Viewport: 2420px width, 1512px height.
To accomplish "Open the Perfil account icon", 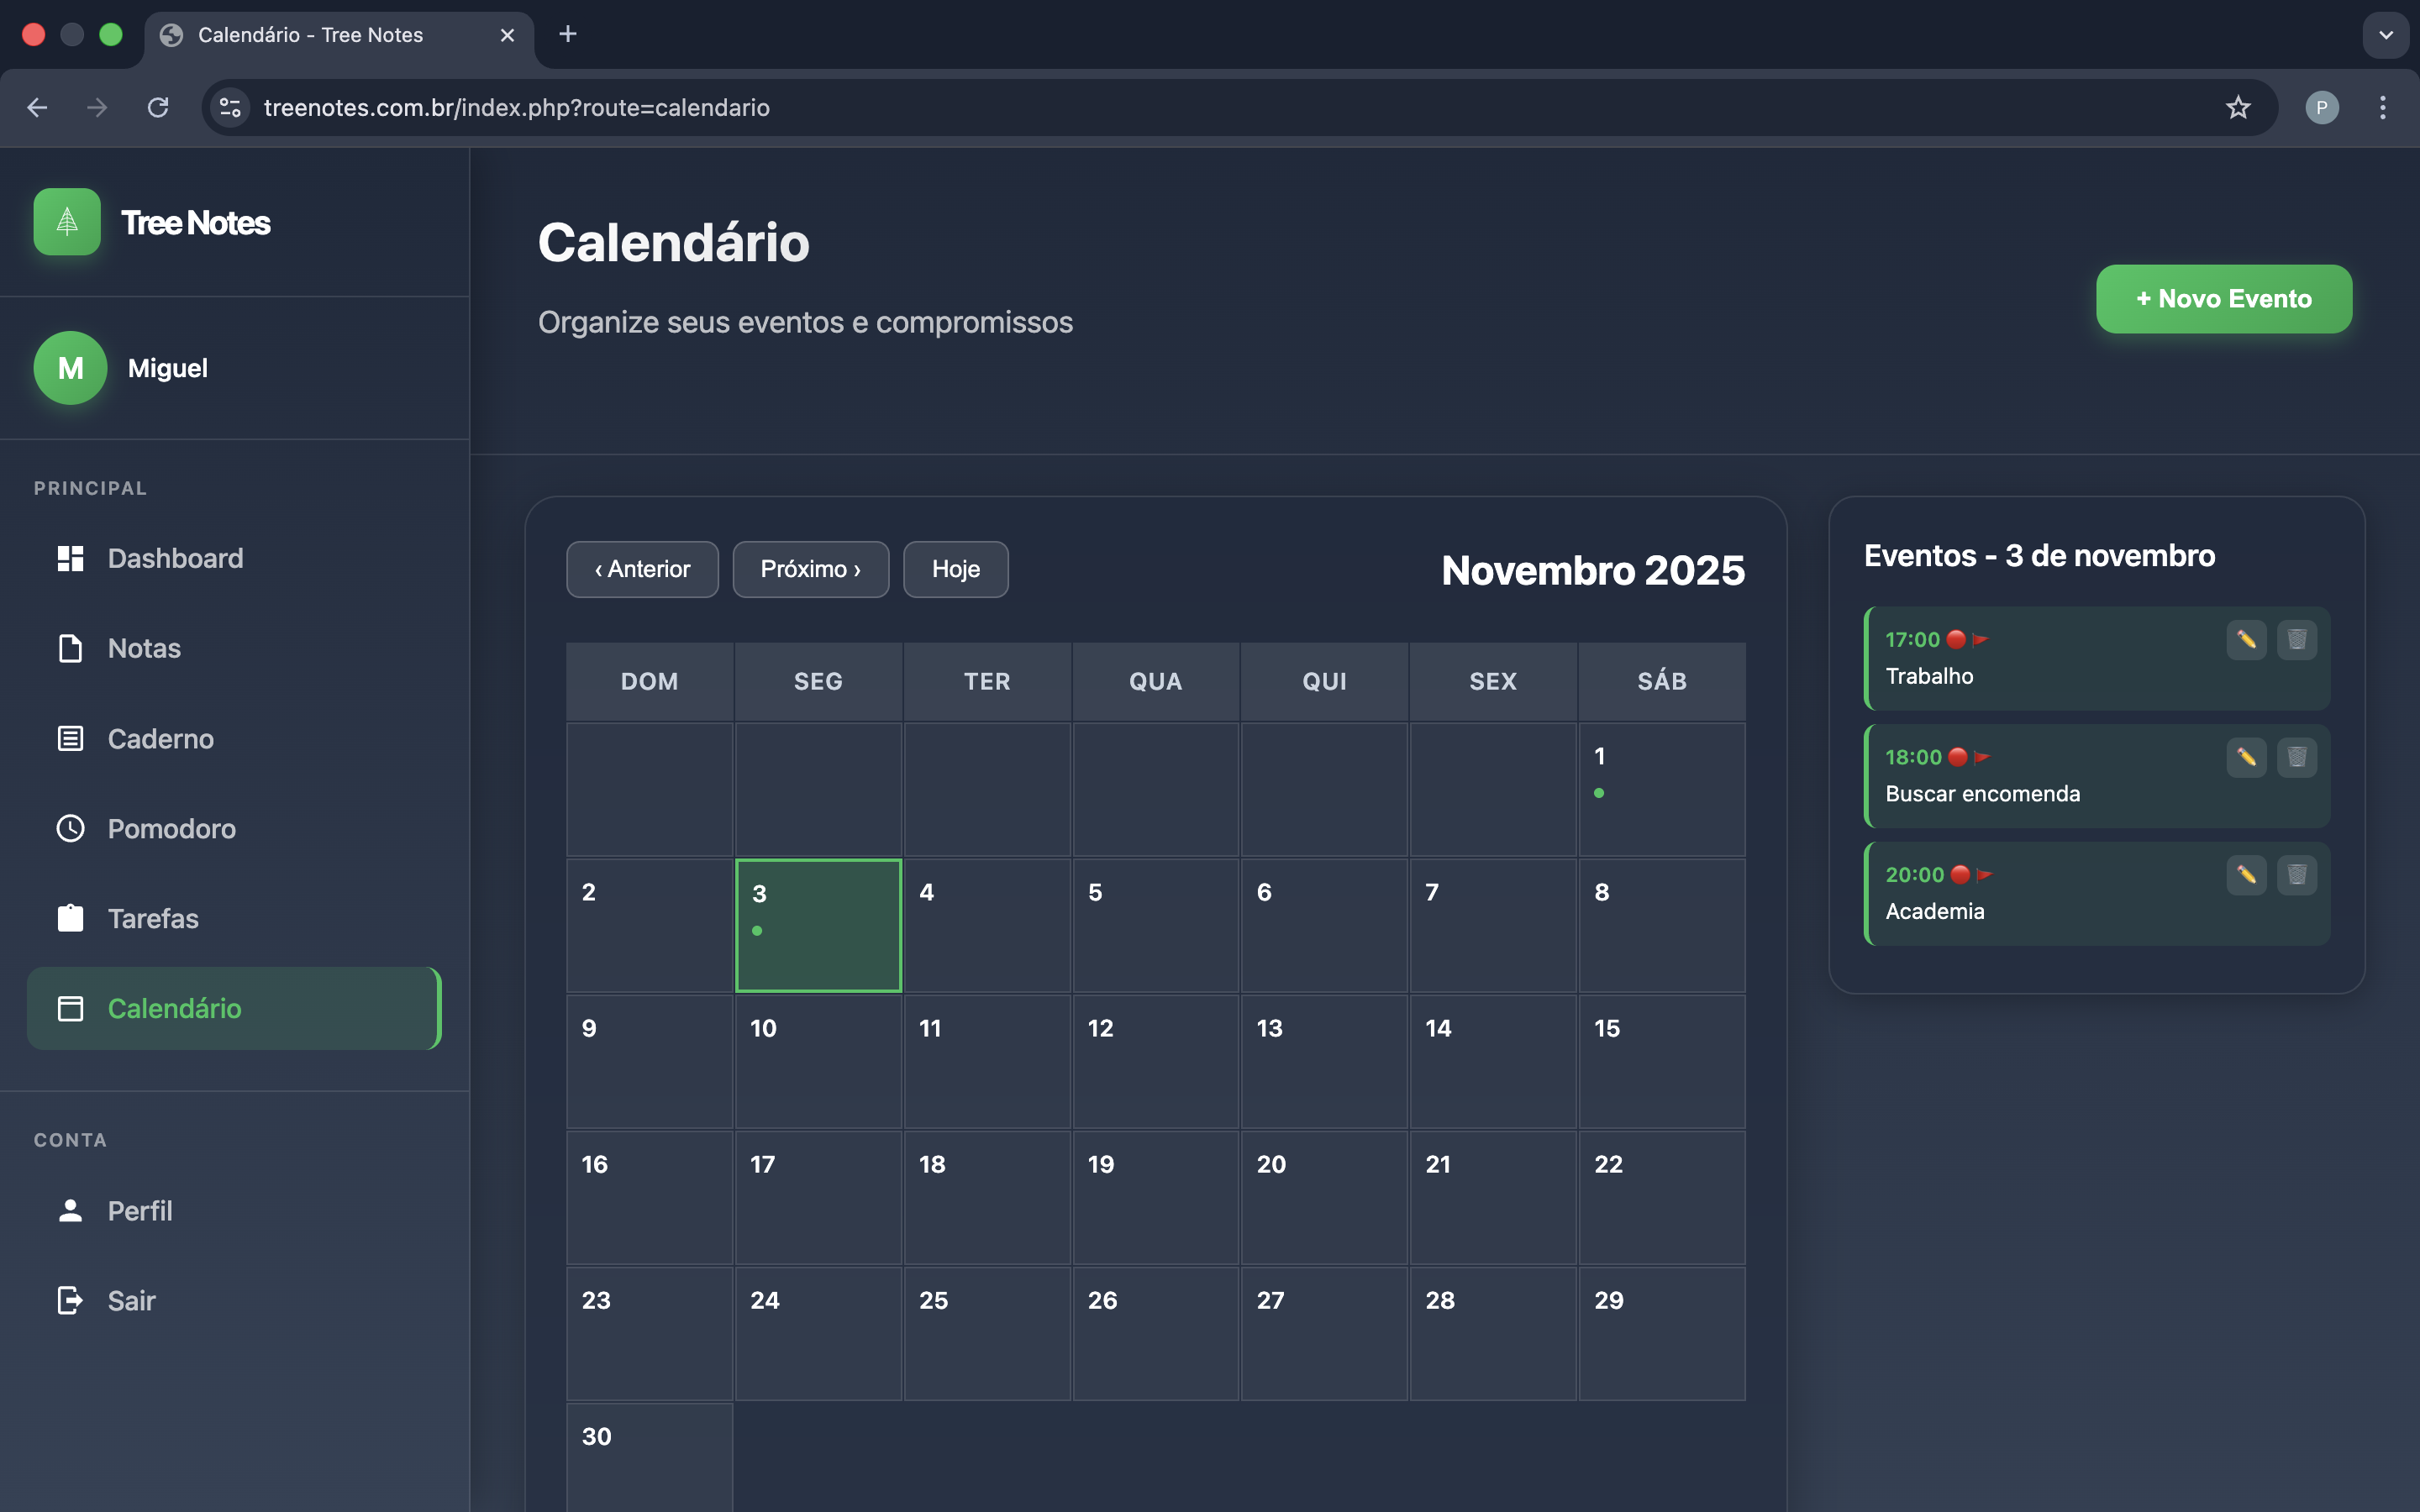I will click(69, 1210).
